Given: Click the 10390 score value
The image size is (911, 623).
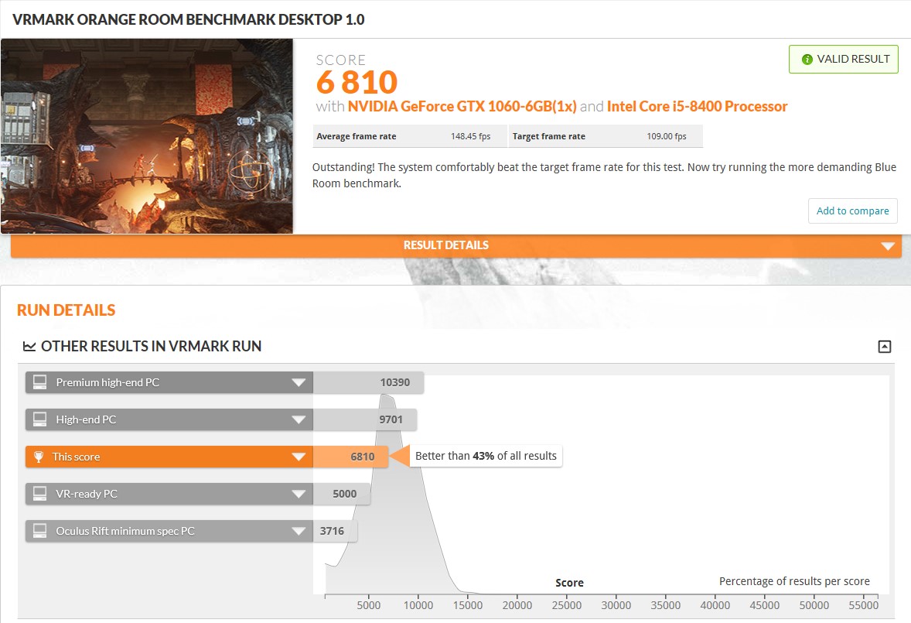Looking at the screenshot, I should pyautogui.click(x=395, y=382).
